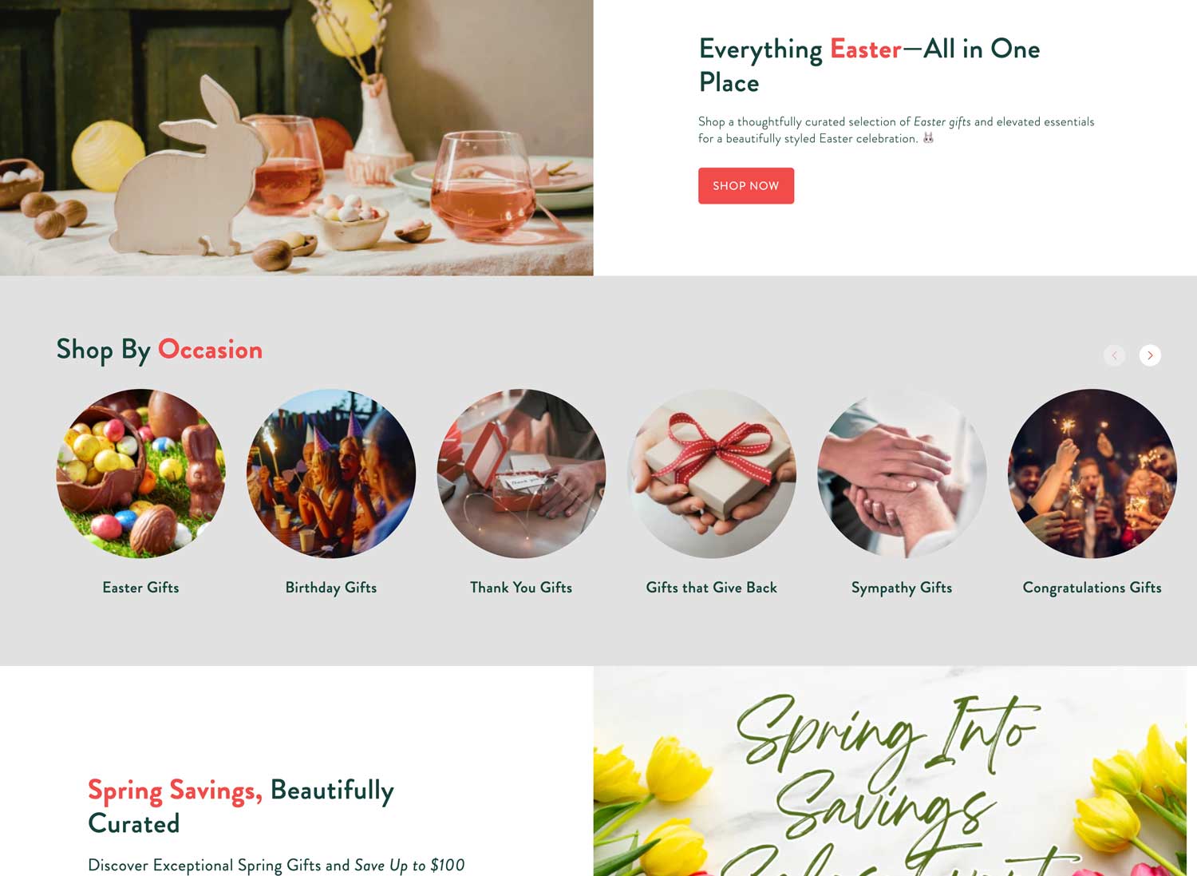Viewport: 1197px width, 876px height.
Task: Open the Spring Into Savings tulip banner
Action: (x=890, y=771)
